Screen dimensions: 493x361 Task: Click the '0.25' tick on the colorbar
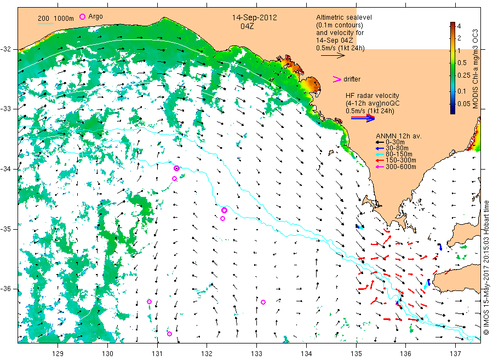tap(464, 75)
